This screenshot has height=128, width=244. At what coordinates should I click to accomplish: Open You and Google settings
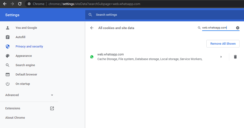click(26, 28)
